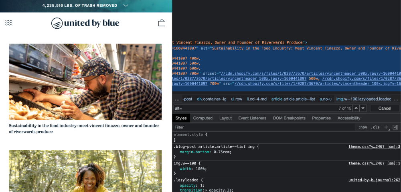
Task: Select 'article.article.article--list' in the breadcrumb
Action: click(x=293, y=99)
